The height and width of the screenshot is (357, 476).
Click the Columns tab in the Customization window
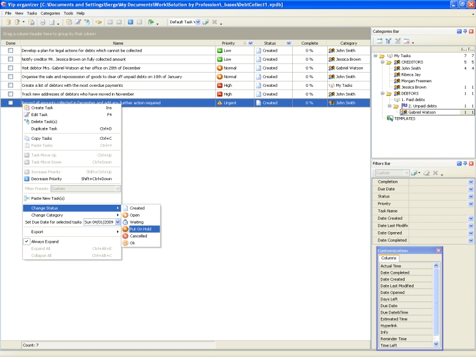[x=389, y=258]
